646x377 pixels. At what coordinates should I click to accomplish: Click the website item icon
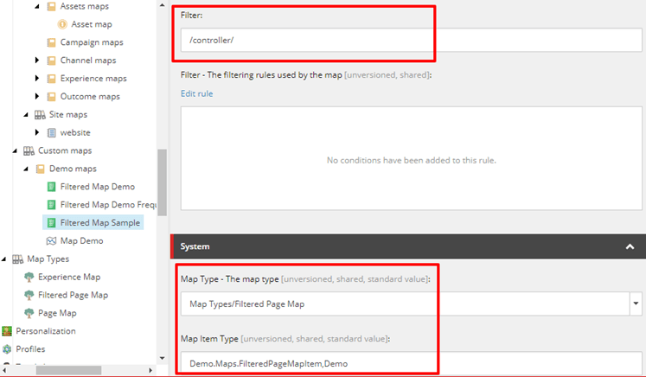tap(51, 132)
